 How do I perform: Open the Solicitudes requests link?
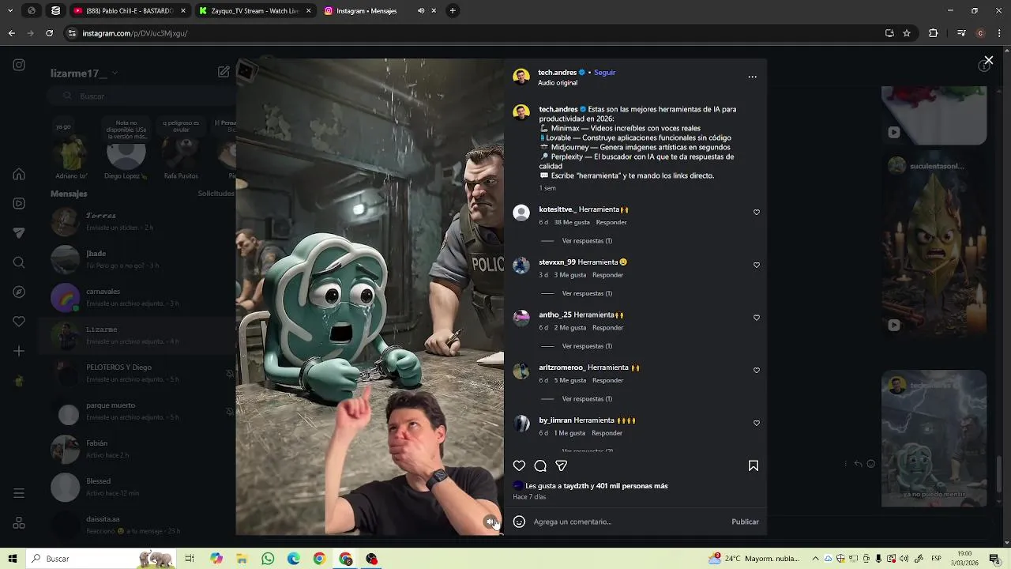tap(216, 194)
